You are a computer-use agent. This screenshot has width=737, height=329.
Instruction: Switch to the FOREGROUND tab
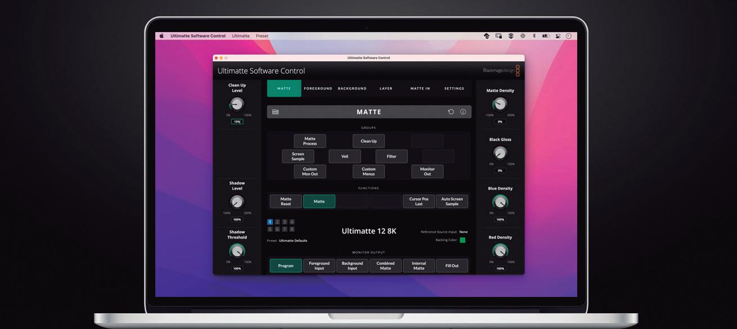coord(318,88)
